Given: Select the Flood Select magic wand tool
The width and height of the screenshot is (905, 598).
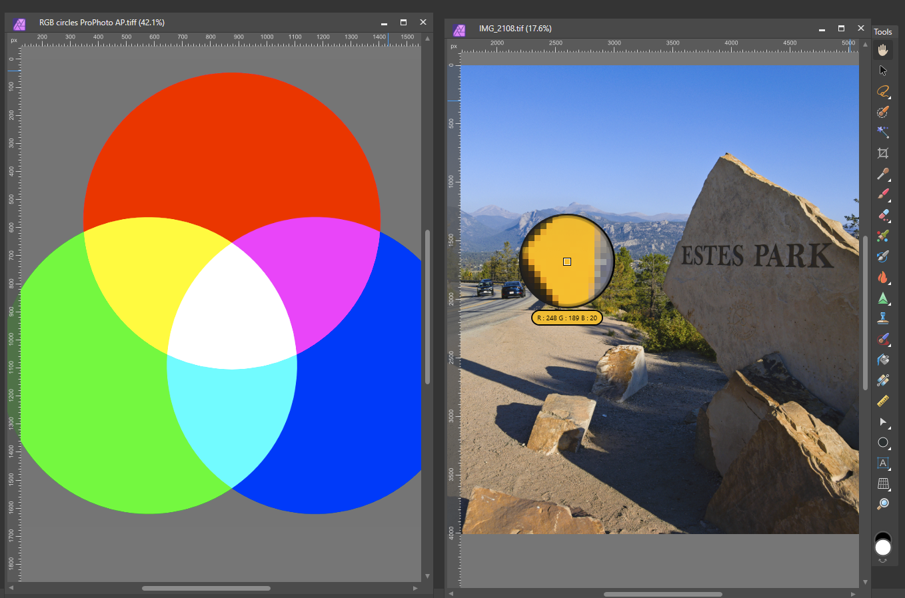Looking at the screenshot, I should 883,133.
